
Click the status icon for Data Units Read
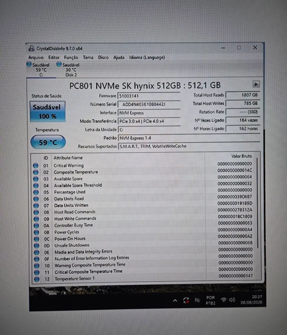(x=36, y=199)
